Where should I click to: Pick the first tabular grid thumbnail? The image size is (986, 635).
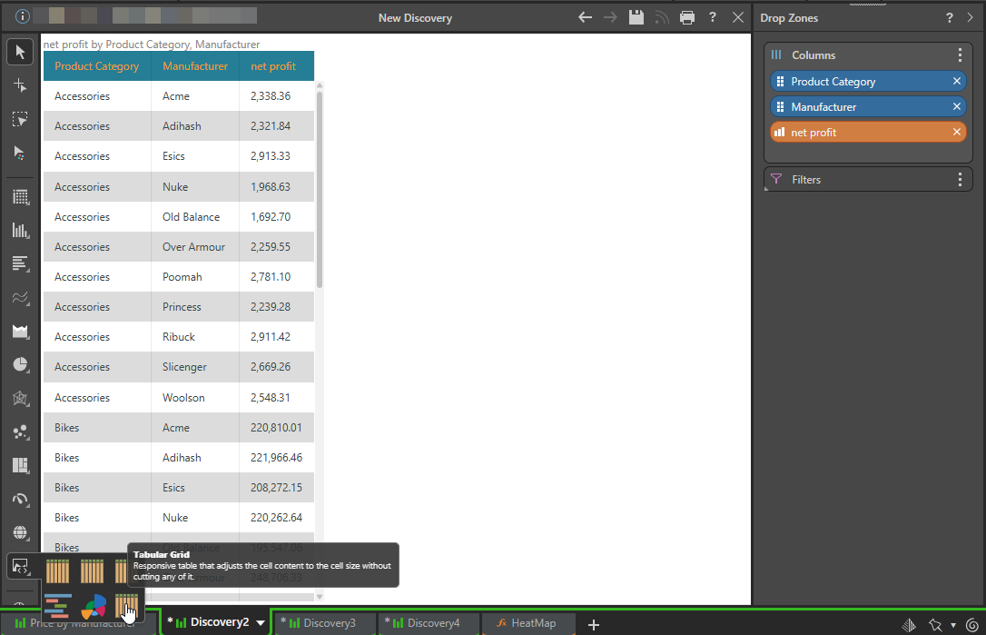tap(58, 571)
